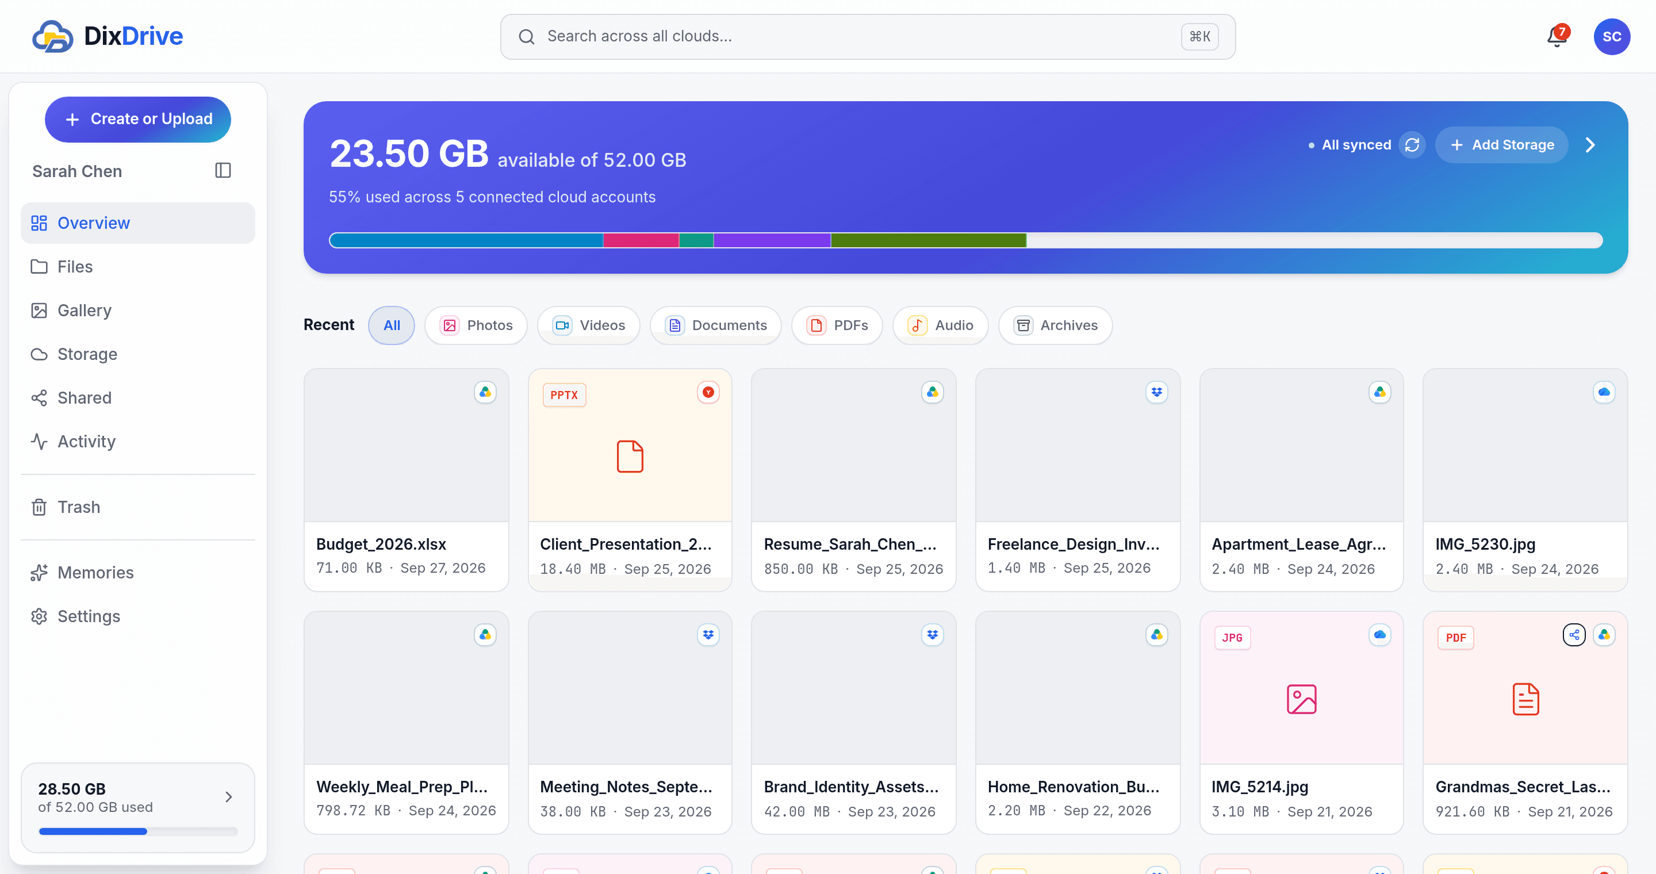Open Memories in sidebar

click(137, 573)
